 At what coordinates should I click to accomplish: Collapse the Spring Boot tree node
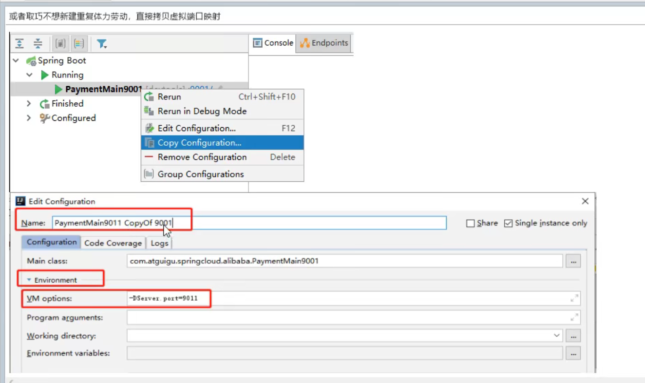pyautogui.click(x=16, y=61)
